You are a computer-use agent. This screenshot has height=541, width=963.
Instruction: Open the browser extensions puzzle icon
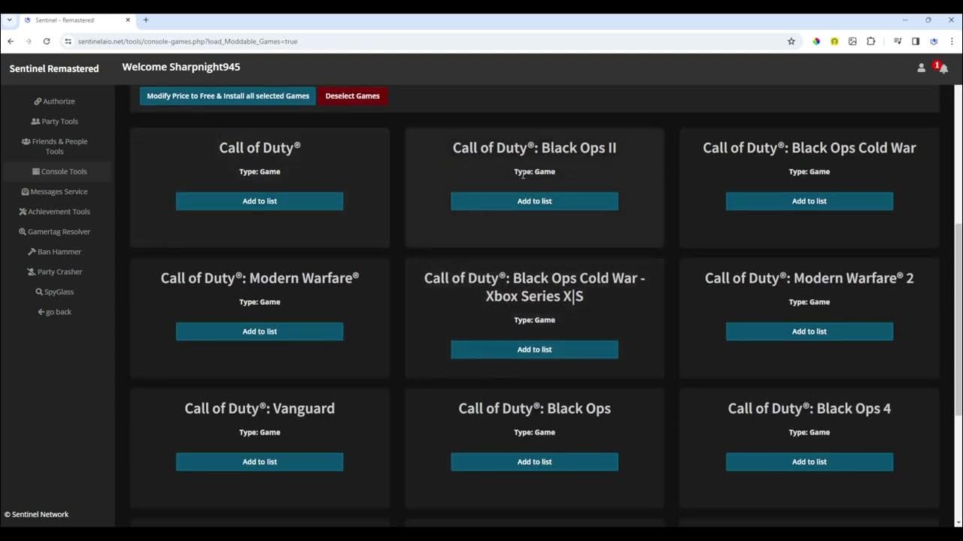[x=871, y=41]
